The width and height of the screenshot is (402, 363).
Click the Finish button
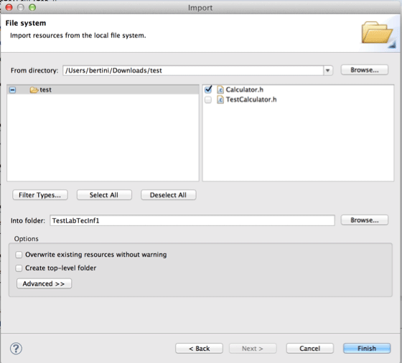click(367, 349)
